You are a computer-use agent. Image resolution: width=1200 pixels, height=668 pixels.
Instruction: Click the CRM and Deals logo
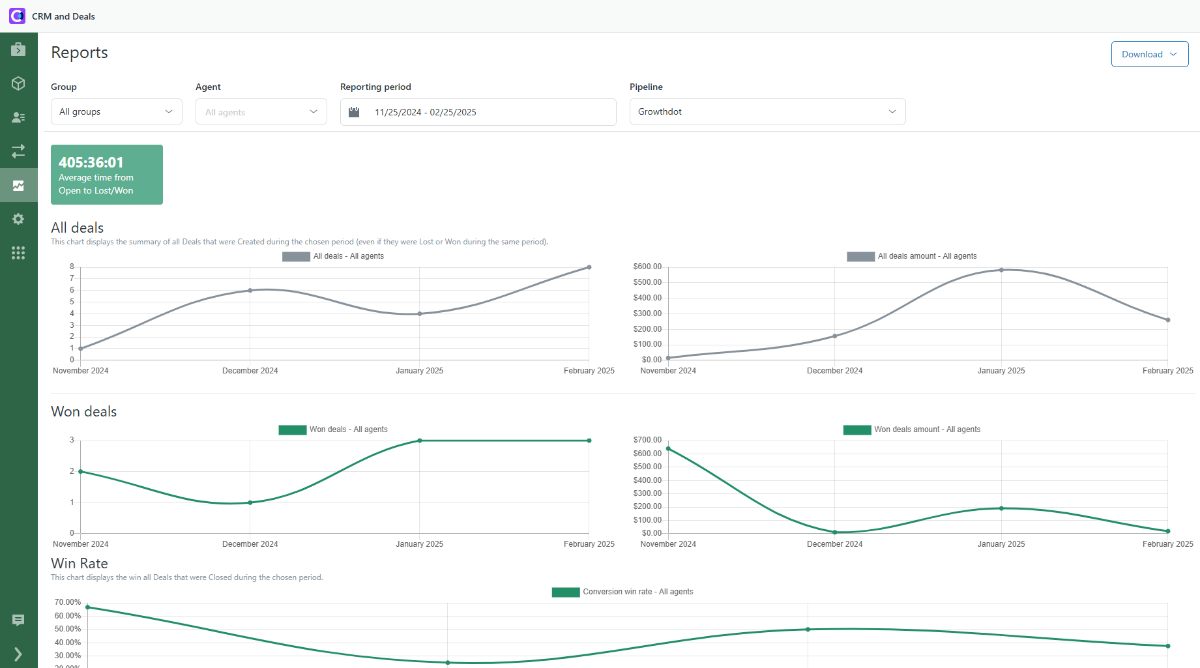(17, 16)
